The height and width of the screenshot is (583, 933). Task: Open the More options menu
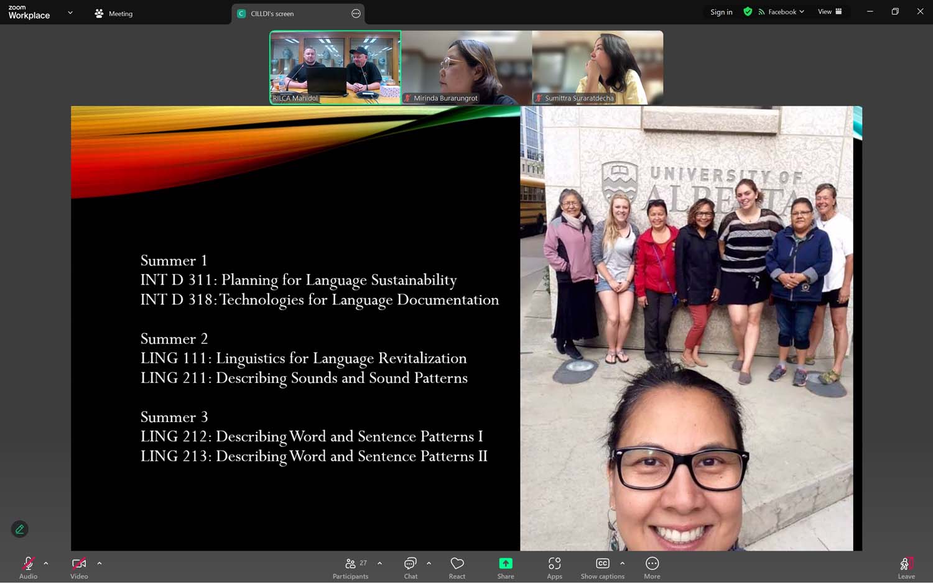click(652, 567)
